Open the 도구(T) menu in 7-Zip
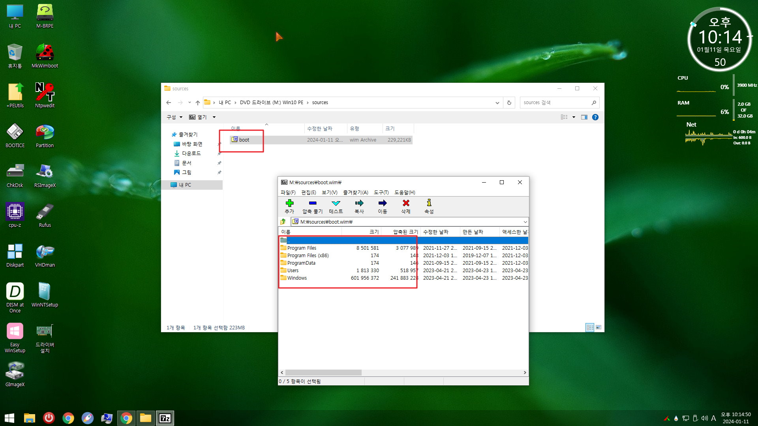This screenshot has width=758, height=426. (x=381, y=192)
